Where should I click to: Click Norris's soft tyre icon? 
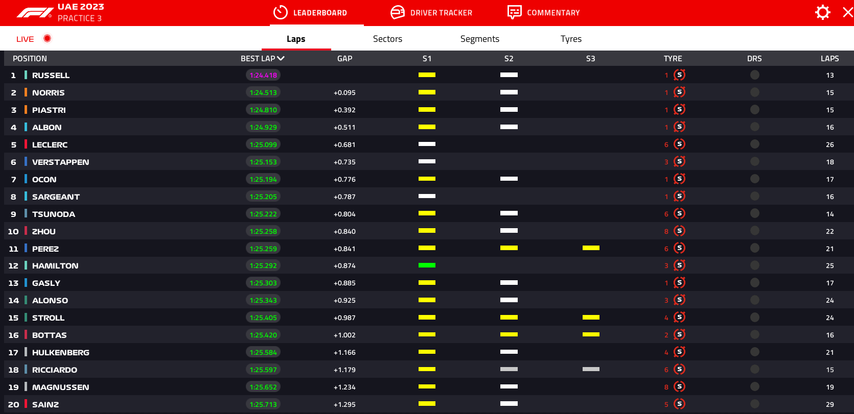click(x=679, y=92)
